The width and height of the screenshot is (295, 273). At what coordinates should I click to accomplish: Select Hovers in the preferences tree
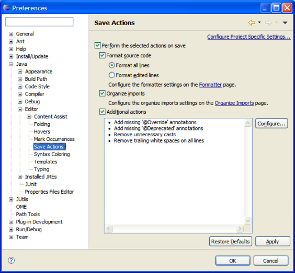(42, 132)
